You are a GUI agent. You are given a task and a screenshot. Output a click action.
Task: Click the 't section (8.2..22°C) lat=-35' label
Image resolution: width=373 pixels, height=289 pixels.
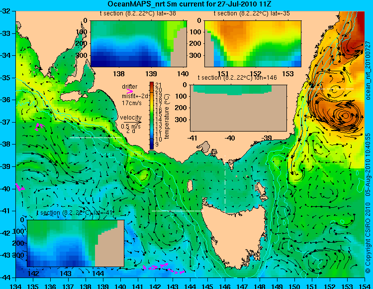[x=252, y=13]
